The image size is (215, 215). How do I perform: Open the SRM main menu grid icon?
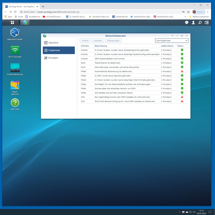click(12, 22)
